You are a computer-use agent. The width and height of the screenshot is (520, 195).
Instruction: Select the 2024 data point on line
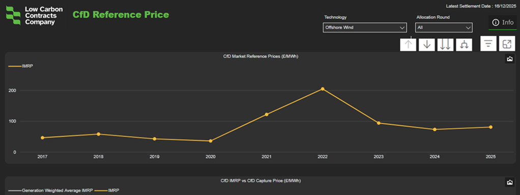click(x=435, y=129)
